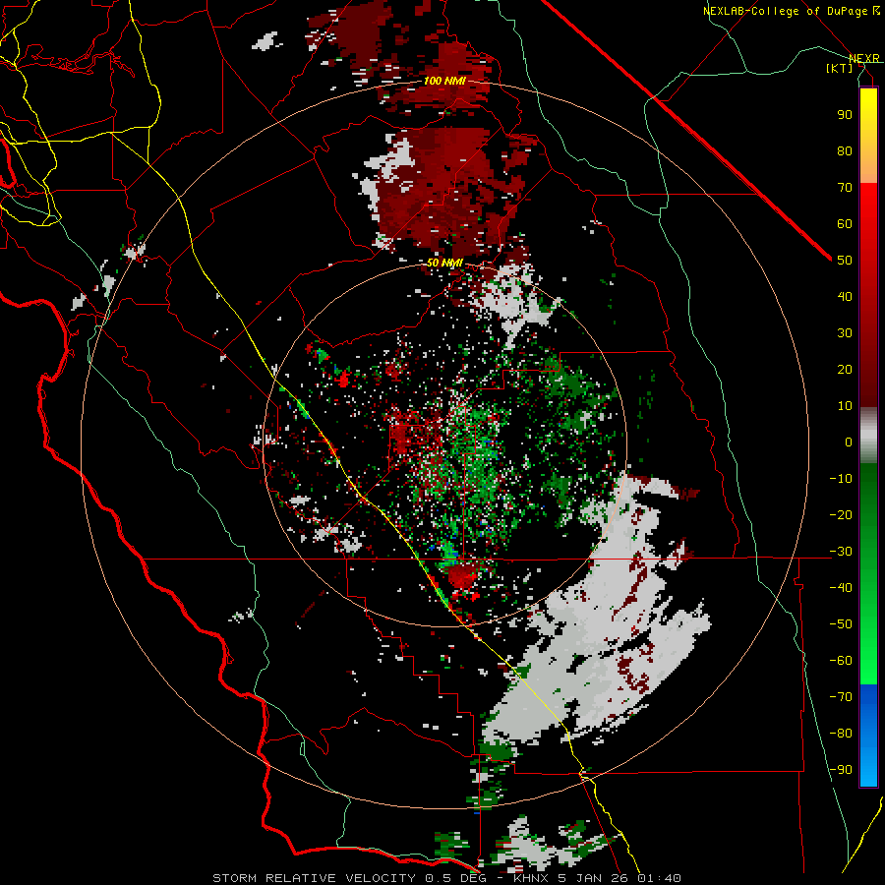Click the red circular echo south of radar
The height and width of the screenshot is (885, 885).
coord(463,575)
